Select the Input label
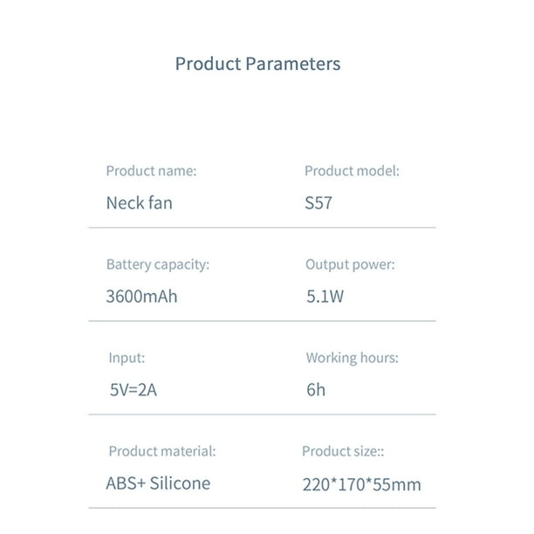 click(127, 359)
